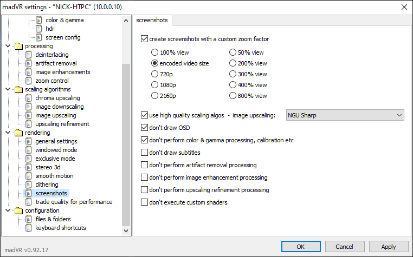
Task: Select the 'screenshots' tab header
Action: (x=152, y=21)
